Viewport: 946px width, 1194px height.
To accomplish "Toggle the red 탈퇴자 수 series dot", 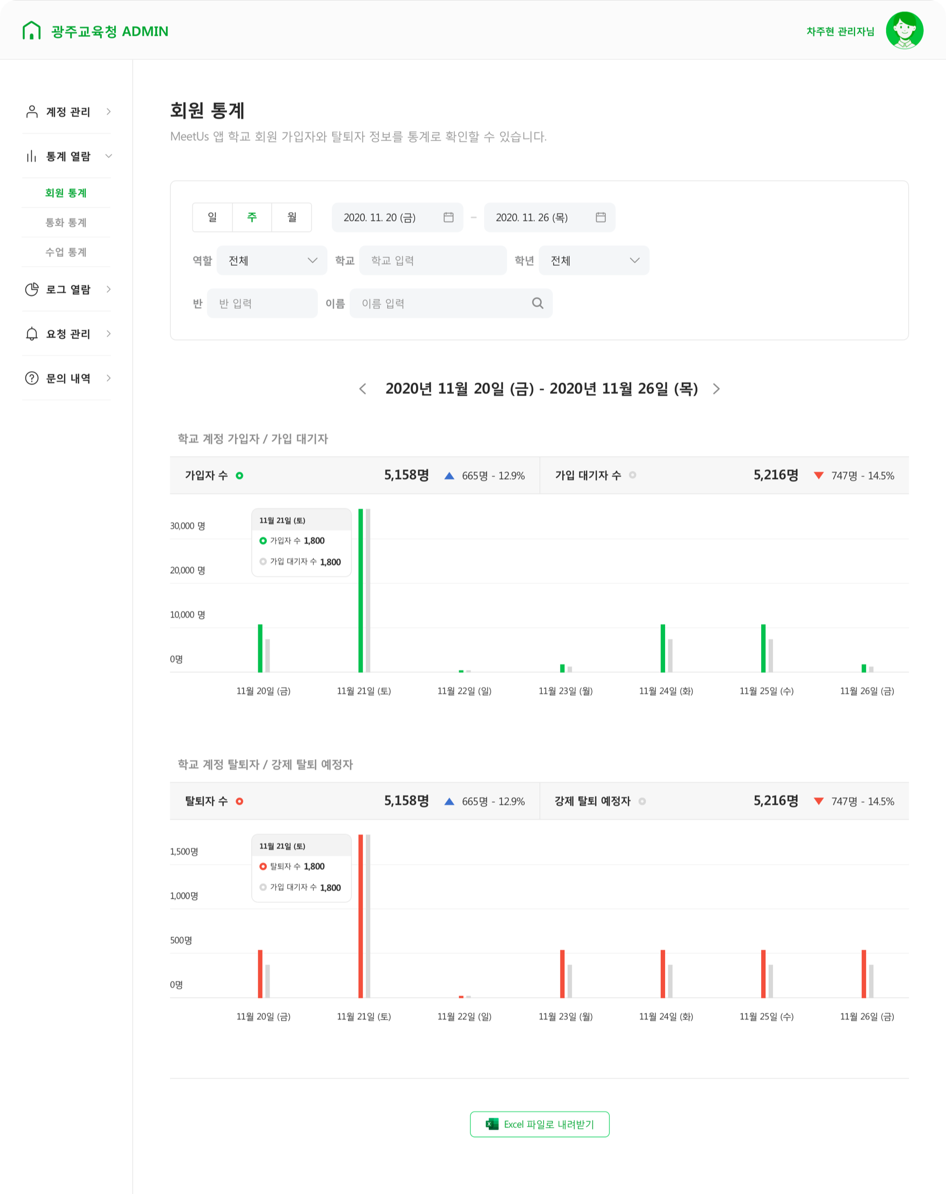I will (x=240, y=801).
